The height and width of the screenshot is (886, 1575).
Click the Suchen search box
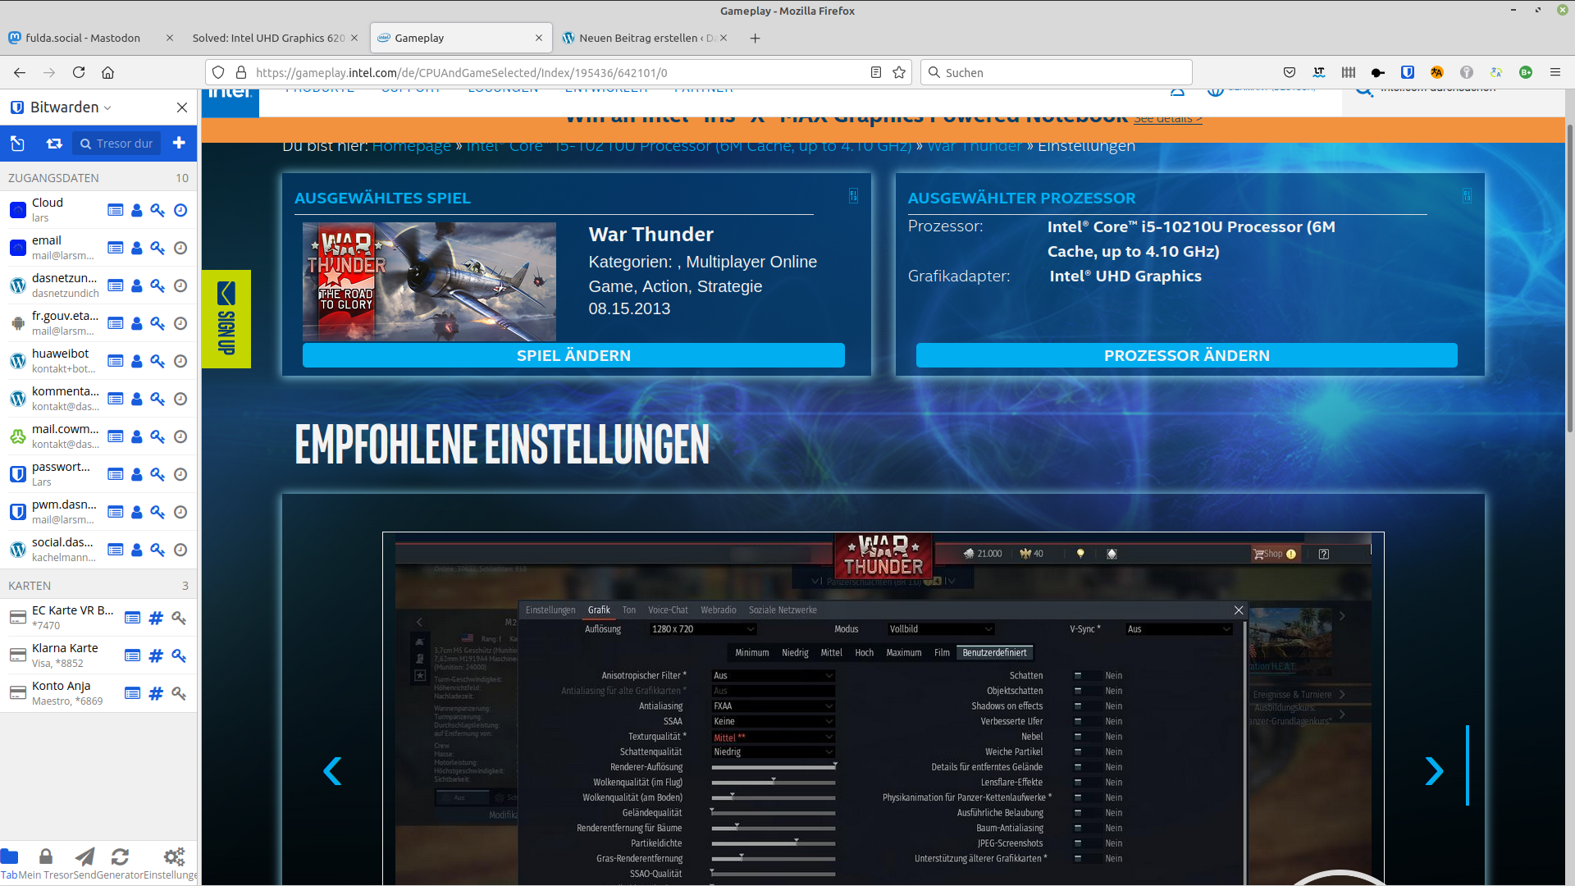[1057, 72]
